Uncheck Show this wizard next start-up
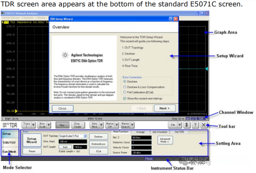 tap(125, 99)
